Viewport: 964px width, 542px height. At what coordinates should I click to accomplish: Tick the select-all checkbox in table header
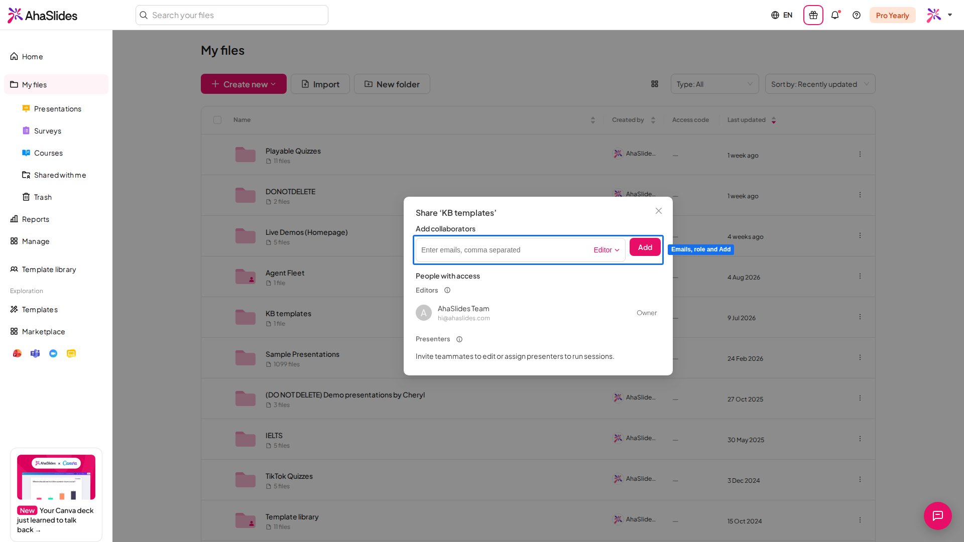point(217,120)
